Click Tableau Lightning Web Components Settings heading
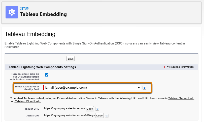 (42, 67)
